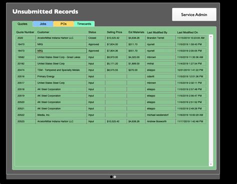237x184 pixels.
Task: Click cdavitt modified-by cell
Action: click(x=160, y=76)
